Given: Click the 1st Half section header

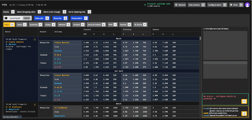Looking at the screenshot, I should 119,71.
